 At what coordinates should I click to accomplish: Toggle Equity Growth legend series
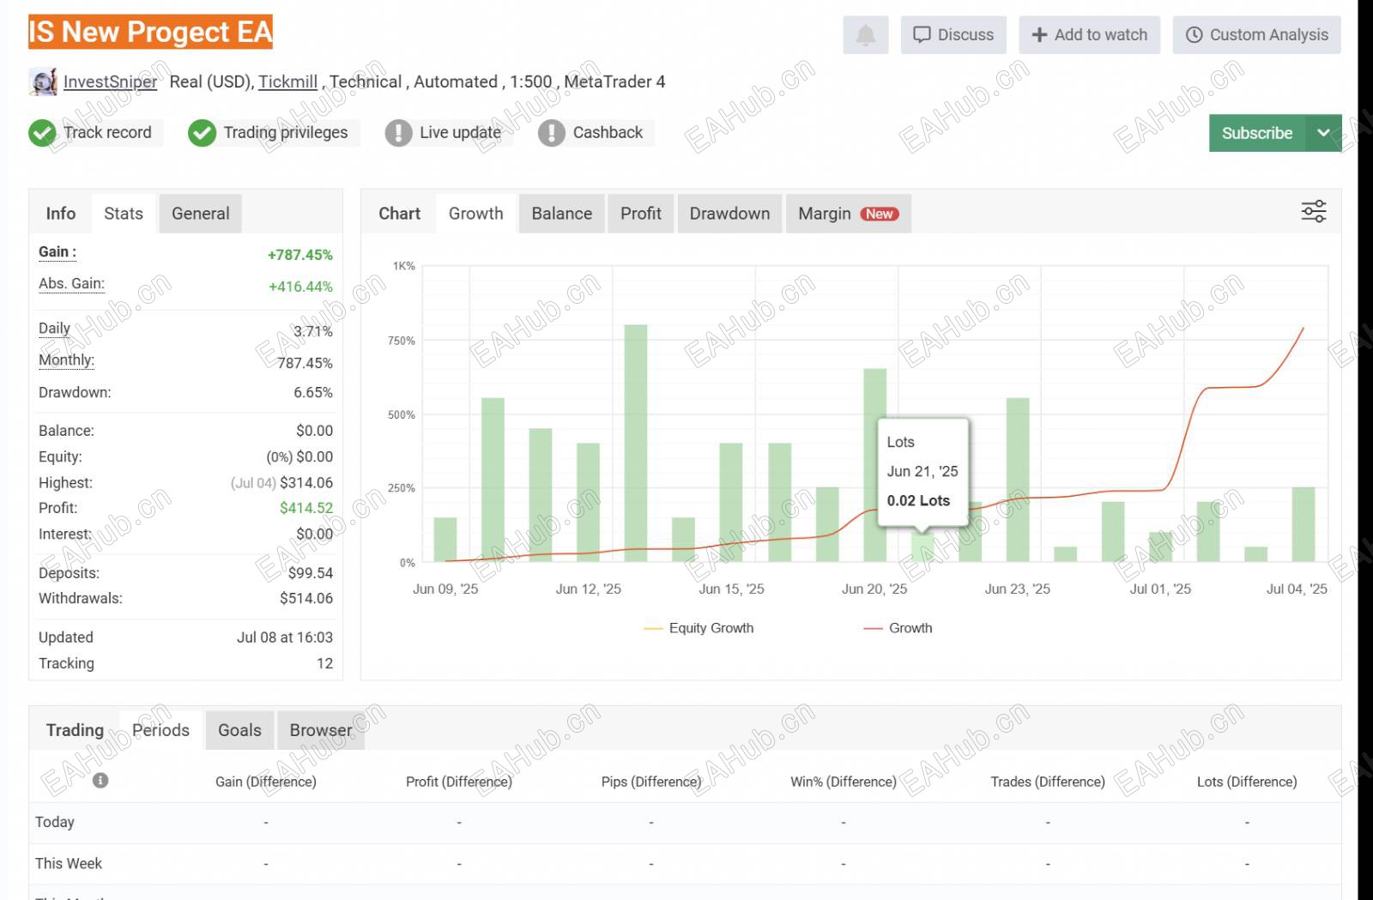[699, 628]
